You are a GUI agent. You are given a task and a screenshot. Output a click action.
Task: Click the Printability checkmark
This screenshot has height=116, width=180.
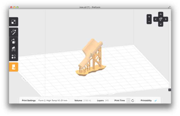click(155, 100)
